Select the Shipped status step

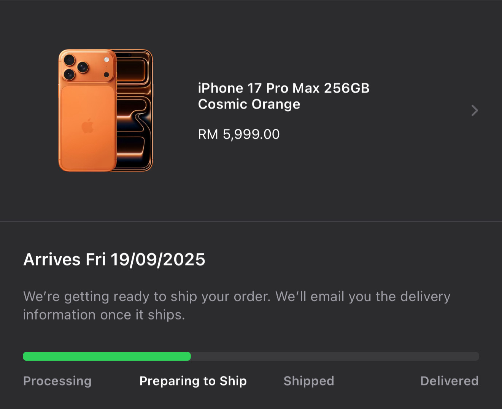(x=309, y=381)
